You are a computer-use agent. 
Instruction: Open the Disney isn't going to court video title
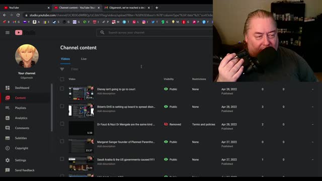116,89
